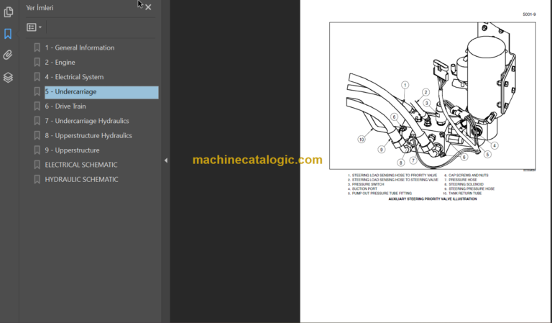This screenshot has height=323, width=552.
Task: Click bookmark icon beside 9 - Upperstructure
Action: [37, 150]
